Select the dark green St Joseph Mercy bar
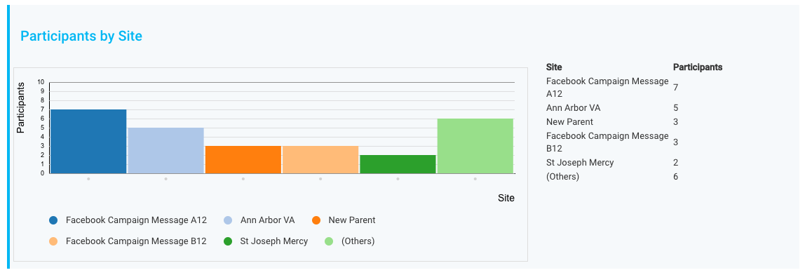Screen dimensions: 805x275 pos(398,164)
